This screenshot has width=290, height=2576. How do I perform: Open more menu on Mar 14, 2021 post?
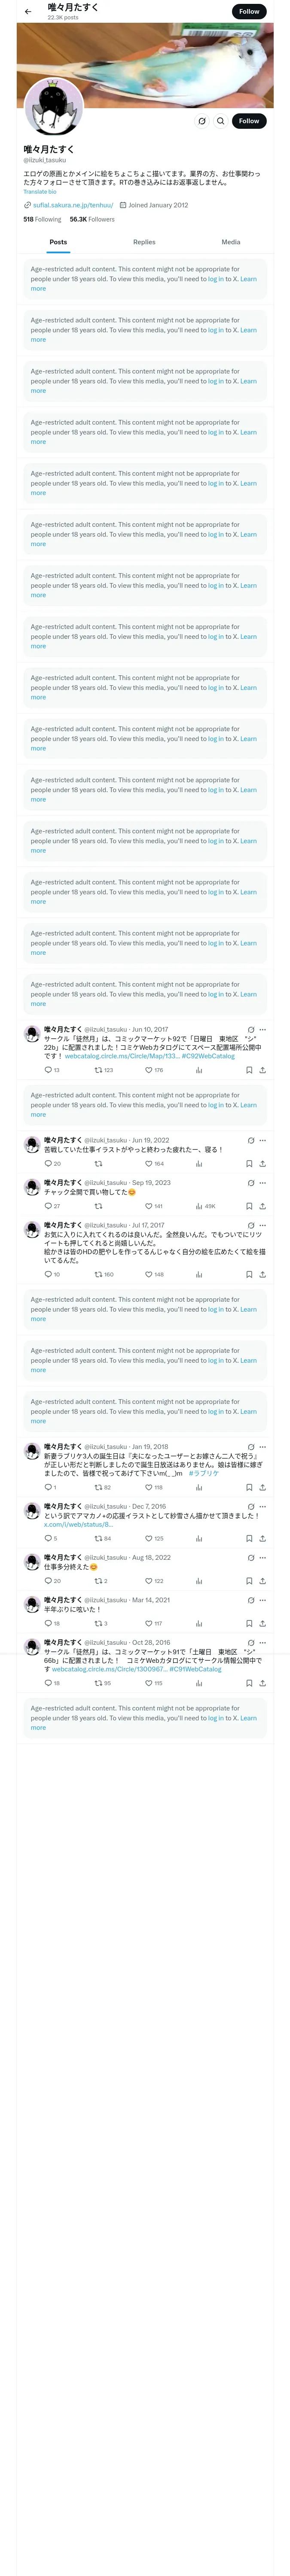tap(263, 1600)
